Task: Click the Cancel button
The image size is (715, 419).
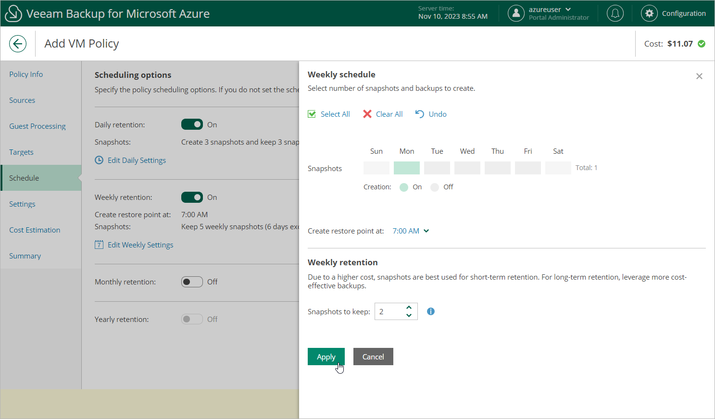Action: pos(373,357)
